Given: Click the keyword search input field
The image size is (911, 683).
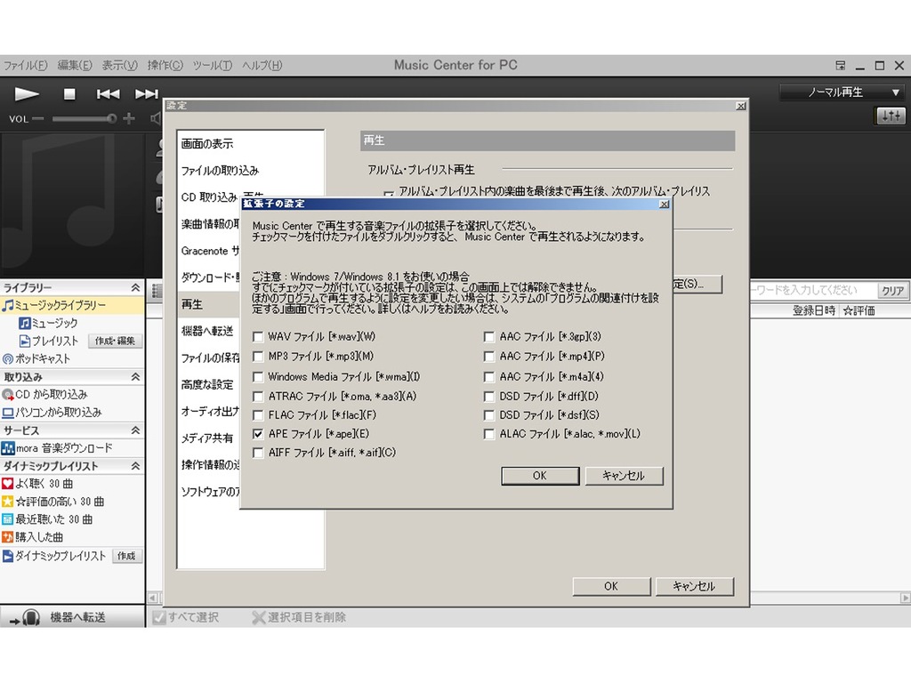Looking at the screenshot, I should click(x=813, y=291).
